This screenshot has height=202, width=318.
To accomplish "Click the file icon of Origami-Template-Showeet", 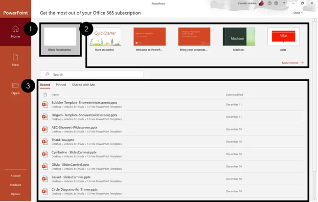I will [x=45, y=117].
